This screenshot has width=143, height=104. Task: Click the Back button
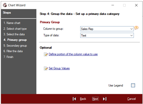coord(83,99)
